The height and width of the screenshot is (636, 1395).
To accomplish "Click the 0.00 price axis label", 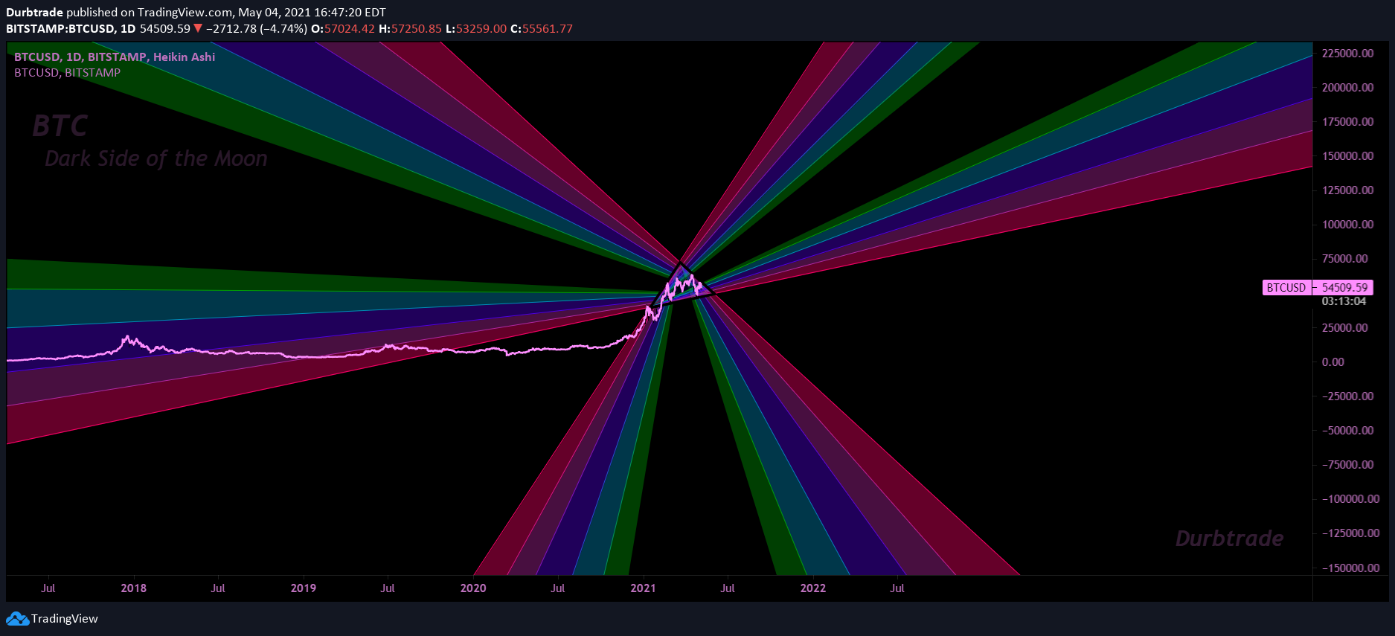I will point(1333,362).
